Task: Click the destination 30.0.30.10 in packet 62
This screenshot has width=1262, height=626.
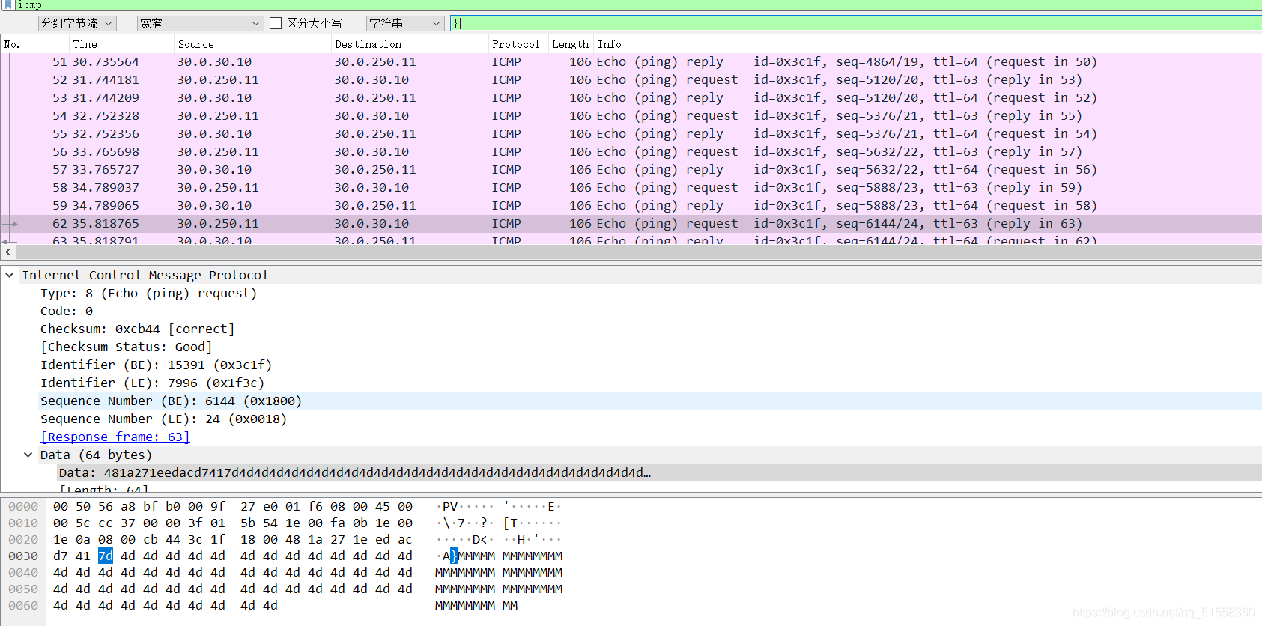Action: point(371,223)
